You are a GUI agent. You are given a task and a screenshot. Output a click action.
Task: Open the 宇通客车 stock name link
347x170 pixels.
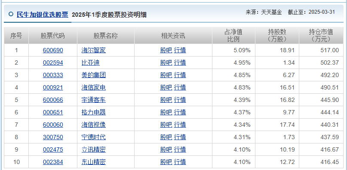94,100
